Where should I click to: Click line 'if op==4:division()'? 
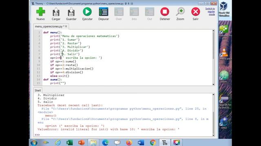tap(66, 72)
